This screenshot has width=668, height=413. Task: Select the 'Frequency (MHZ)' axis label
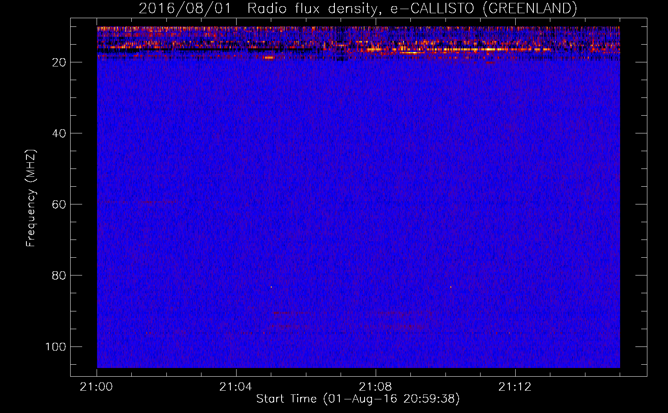(x=31, y=198)
